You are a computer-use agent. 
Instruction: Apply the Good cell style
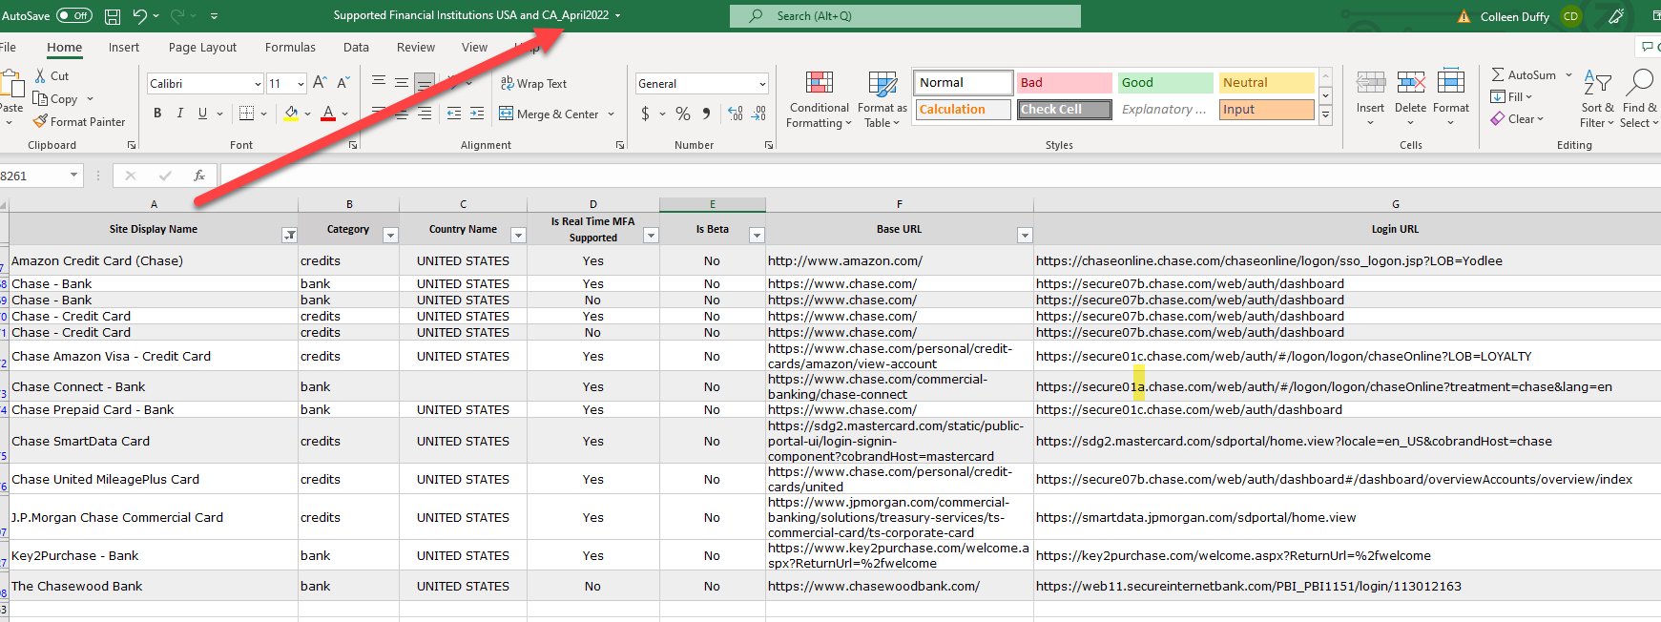click(x=1165, y=83)
